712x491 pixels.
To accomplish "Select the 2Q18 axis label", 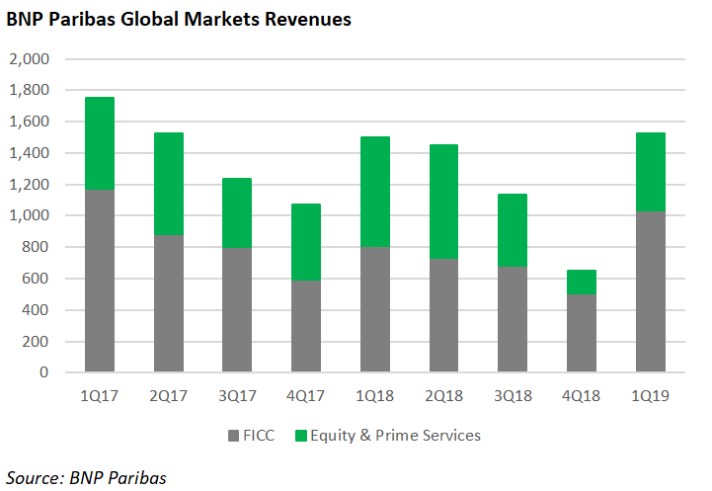I will pos(443,395).
